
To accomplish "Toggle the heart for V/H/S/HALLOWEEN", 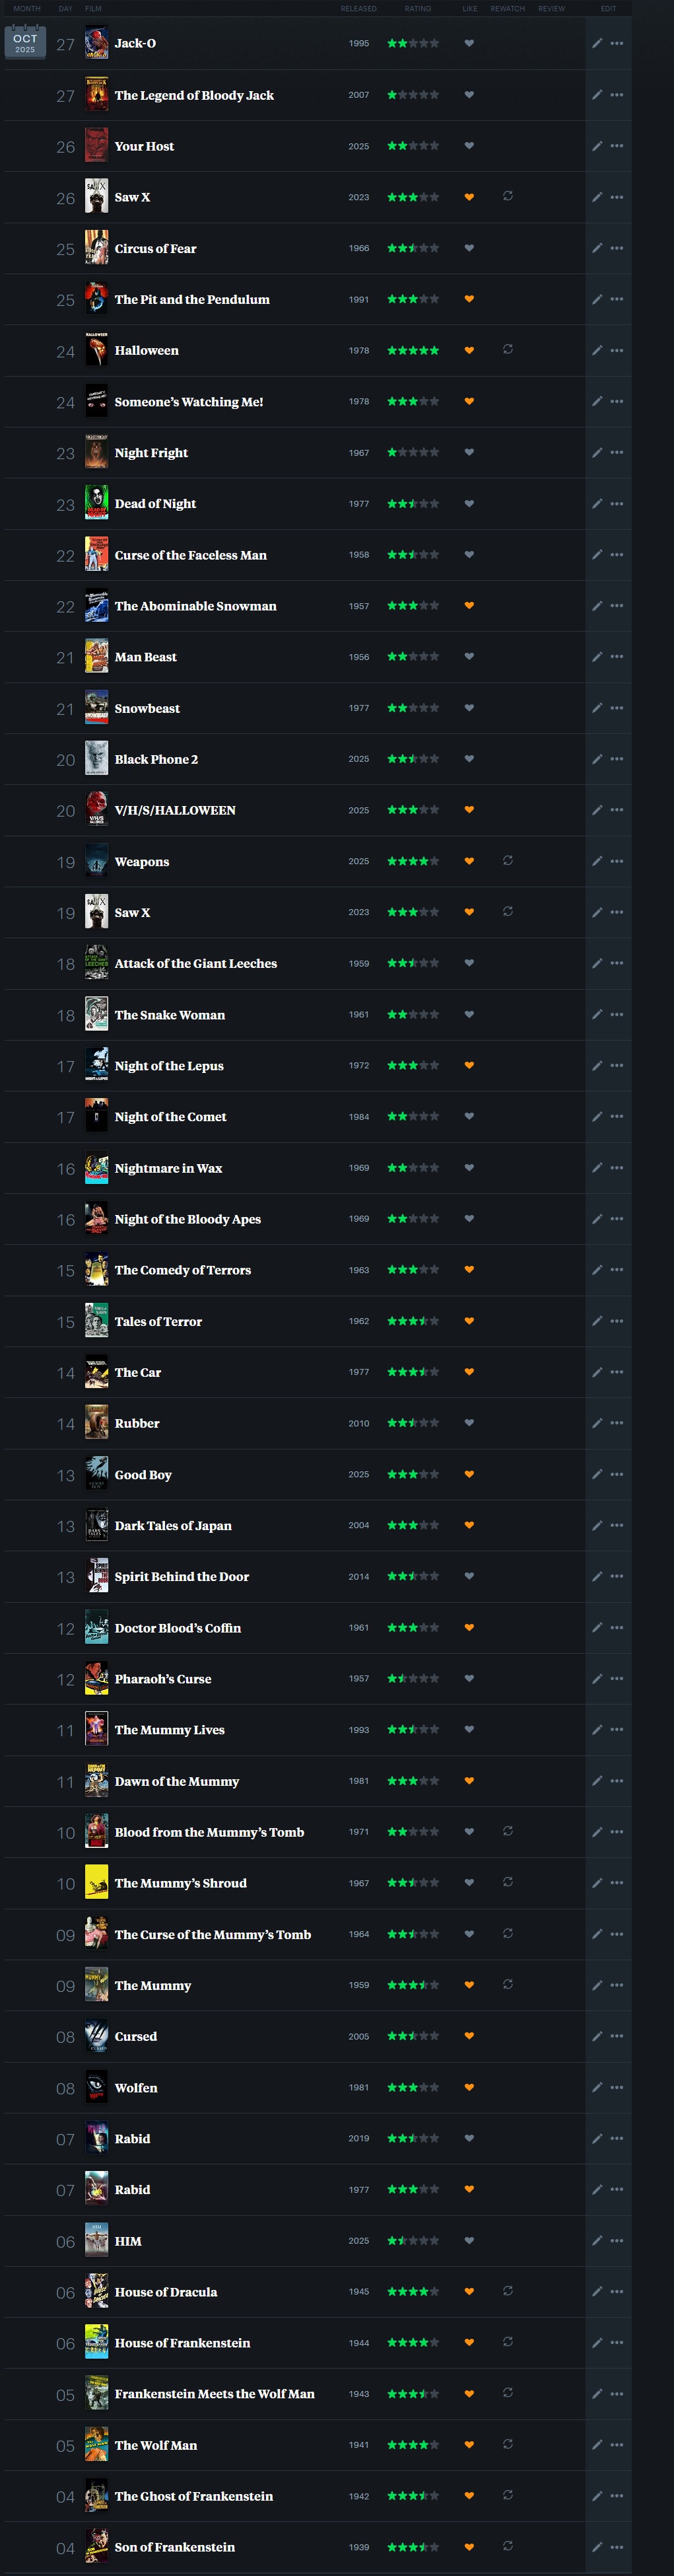I will (x=469, y=810).
